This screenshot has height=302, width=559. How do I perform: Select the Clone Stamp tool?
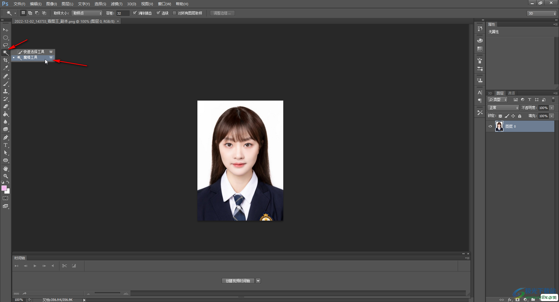[x=6, y=91]
